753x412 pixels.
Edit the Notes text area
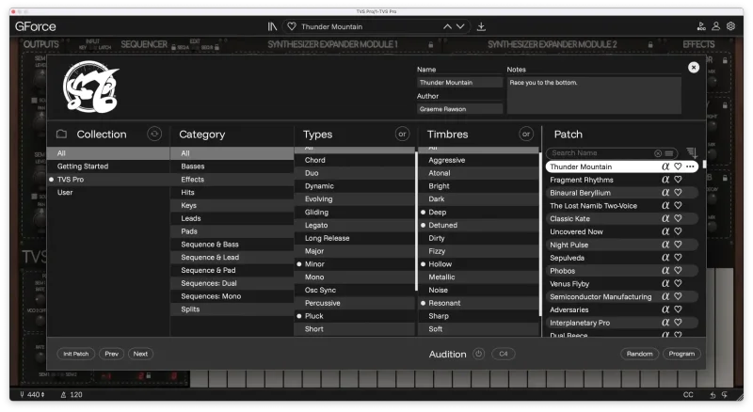click(x=594, y=96)
